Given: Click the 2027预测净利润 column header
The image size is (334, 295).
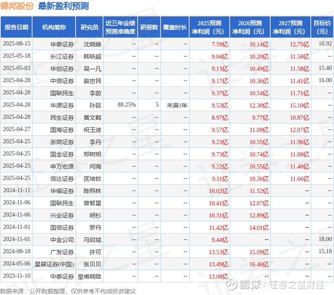Looking at the screenshot, I should pyautogui.click(x=291, y=27).
